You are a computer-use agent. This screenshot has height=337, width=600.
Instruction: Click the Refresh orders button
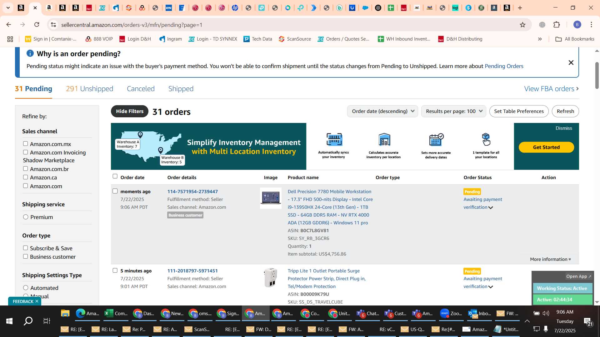point(565,111)
